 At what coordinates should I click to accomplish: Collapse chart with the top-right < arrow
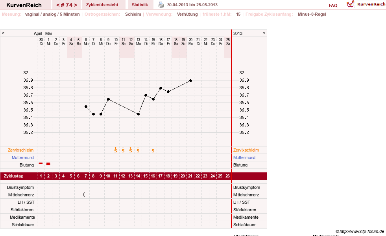click(x=264, y=33)
